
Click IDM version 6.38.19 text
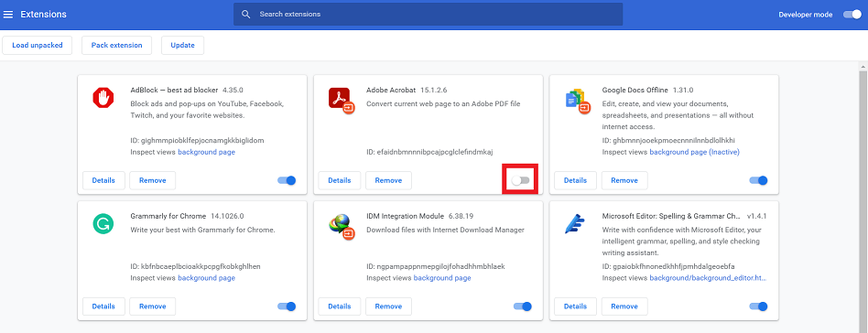461,216
